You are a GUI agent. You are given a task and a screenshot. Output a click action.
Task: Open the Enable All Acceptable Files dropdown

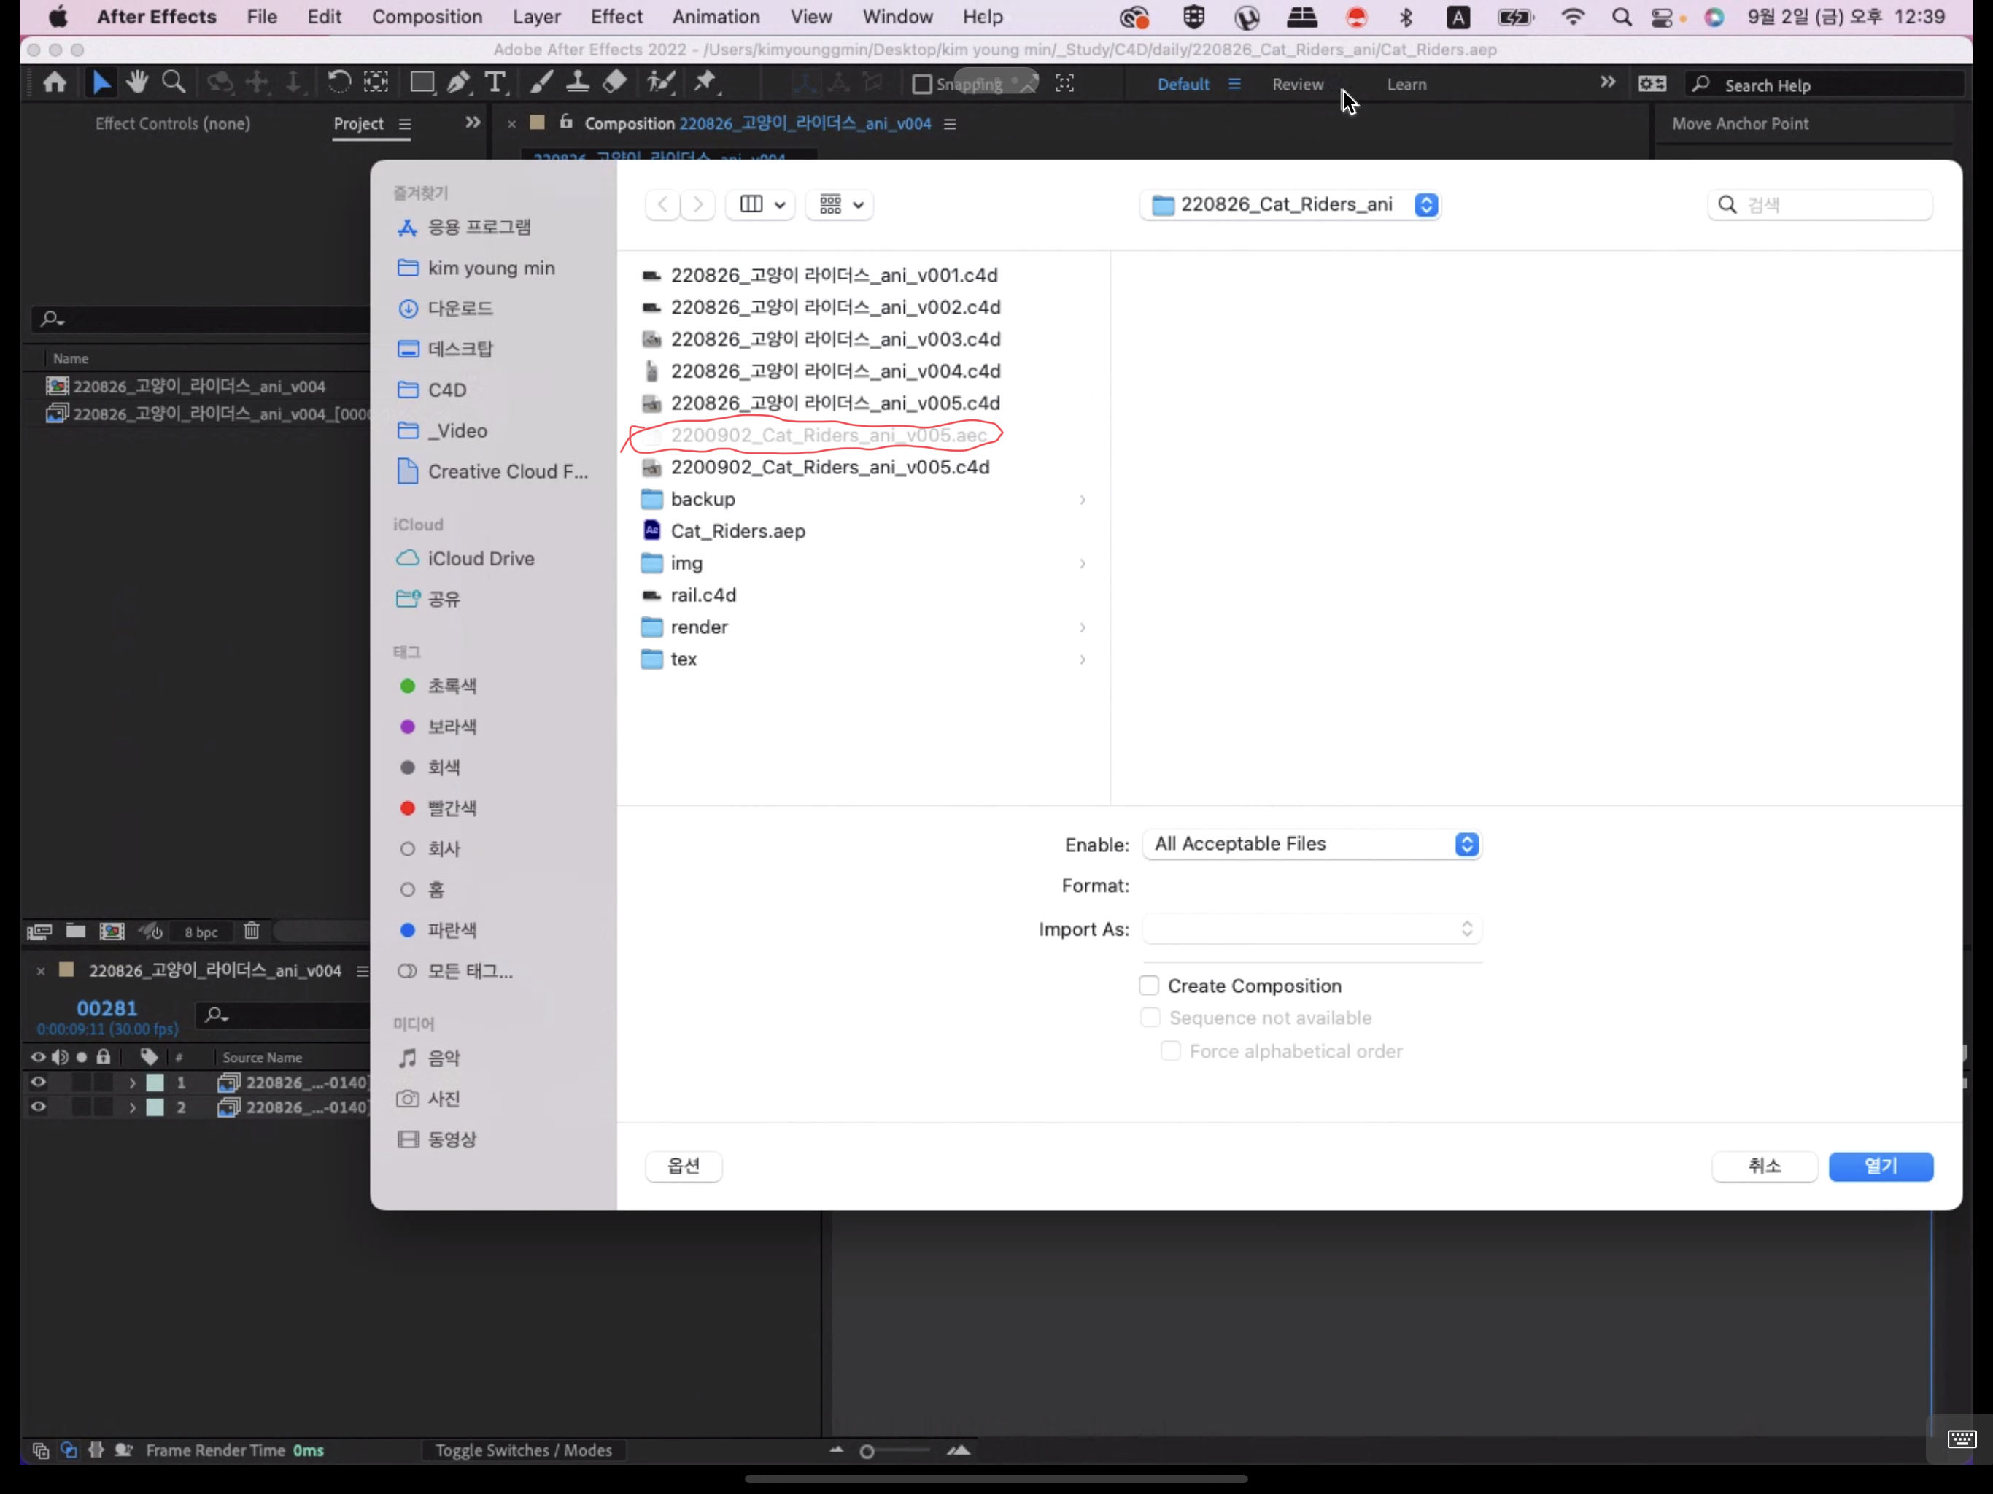1311,844
